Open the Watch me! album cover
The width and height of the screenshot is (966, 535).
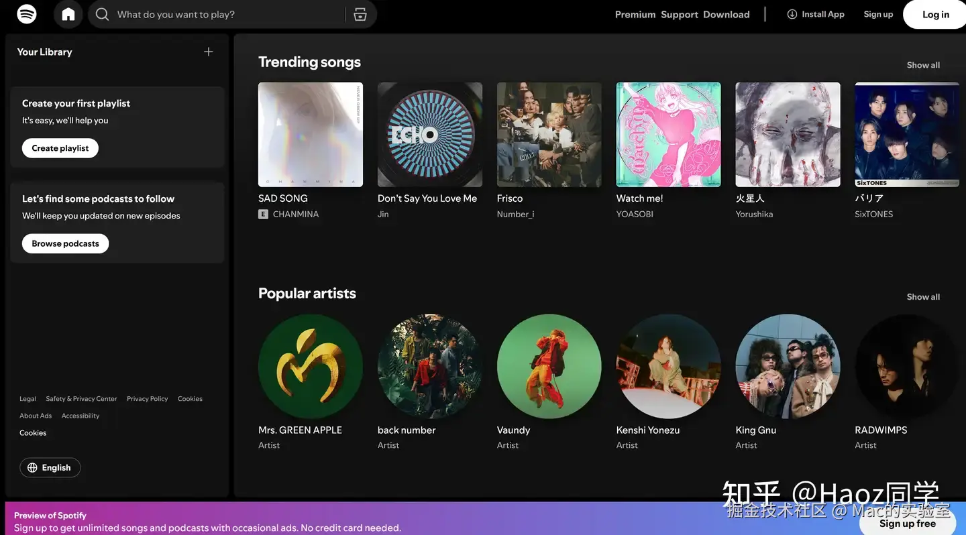(669, 135)
